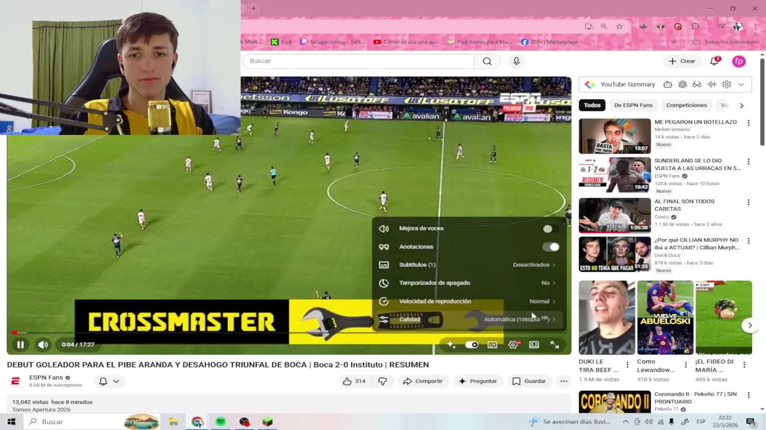Click the robot icon in YouTube Summary
Image resolution: width=766 pixels, height=430 pixels.
click(x=668, y=85)
